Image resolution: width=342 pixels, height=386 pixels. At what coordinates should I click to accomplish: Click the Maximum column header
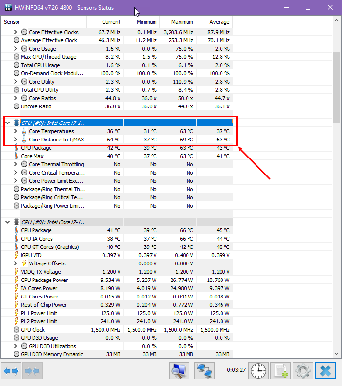[178, 22]
